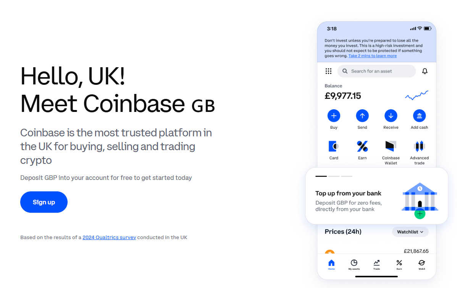The image size is (457, 288).
Task: Switch to the Trade tab
Action: (376, 265)
